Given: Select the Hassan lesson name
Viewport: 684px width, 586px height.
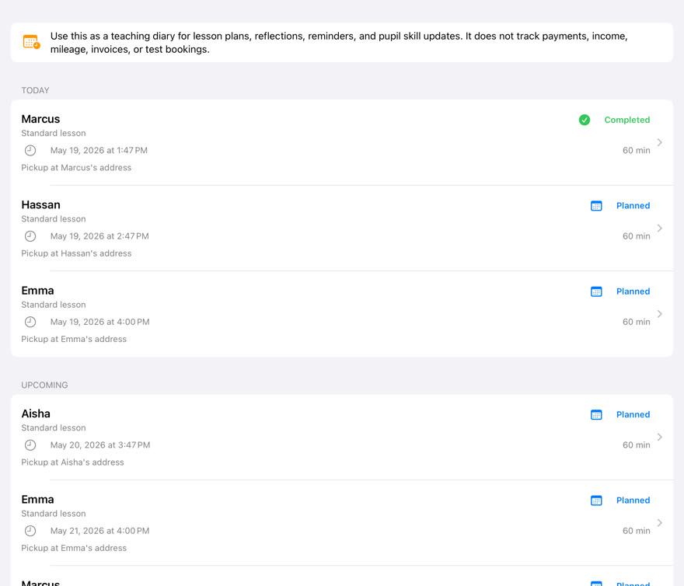Looking at the screenshot, I should (x=41, y=204).
